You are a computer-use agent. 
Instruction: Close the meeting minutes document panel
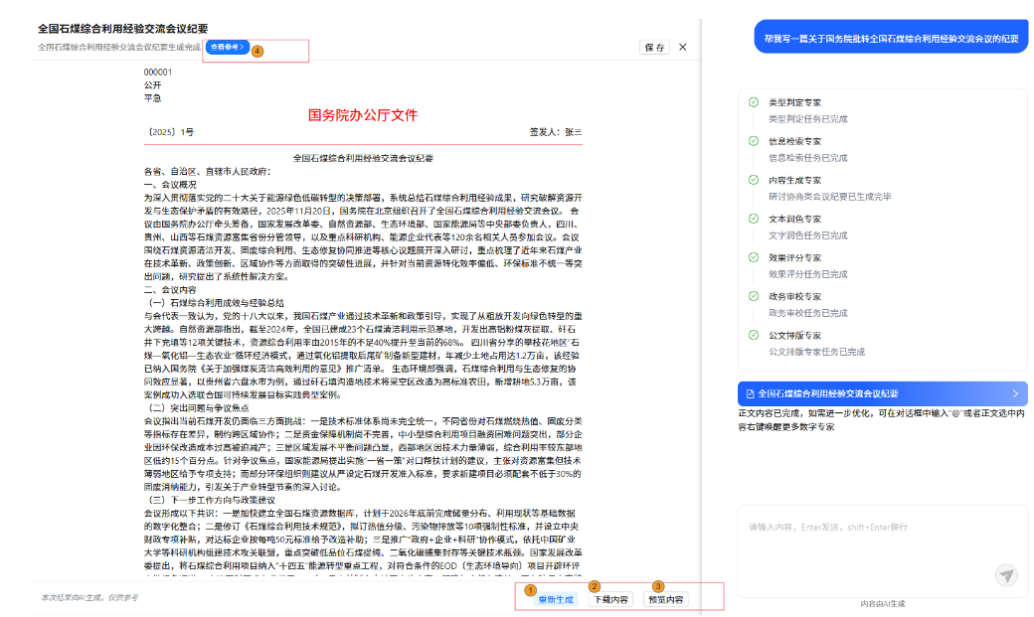click(683, 47)
